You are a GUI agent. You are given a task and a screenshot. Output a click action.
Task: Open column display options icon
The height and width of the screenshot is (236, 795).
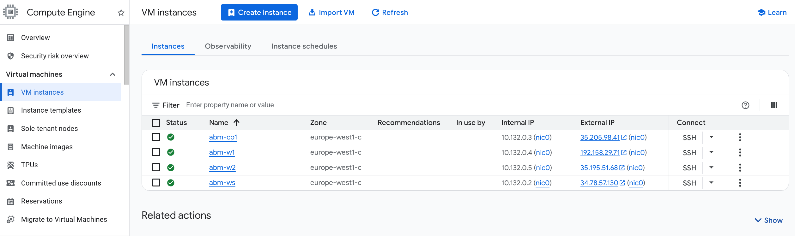774,105
